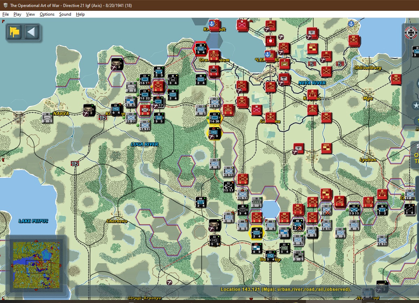The image size is (419, 303).
Task: Select the black 5-6 brigade counter
Action: click(x=410, y=210)
